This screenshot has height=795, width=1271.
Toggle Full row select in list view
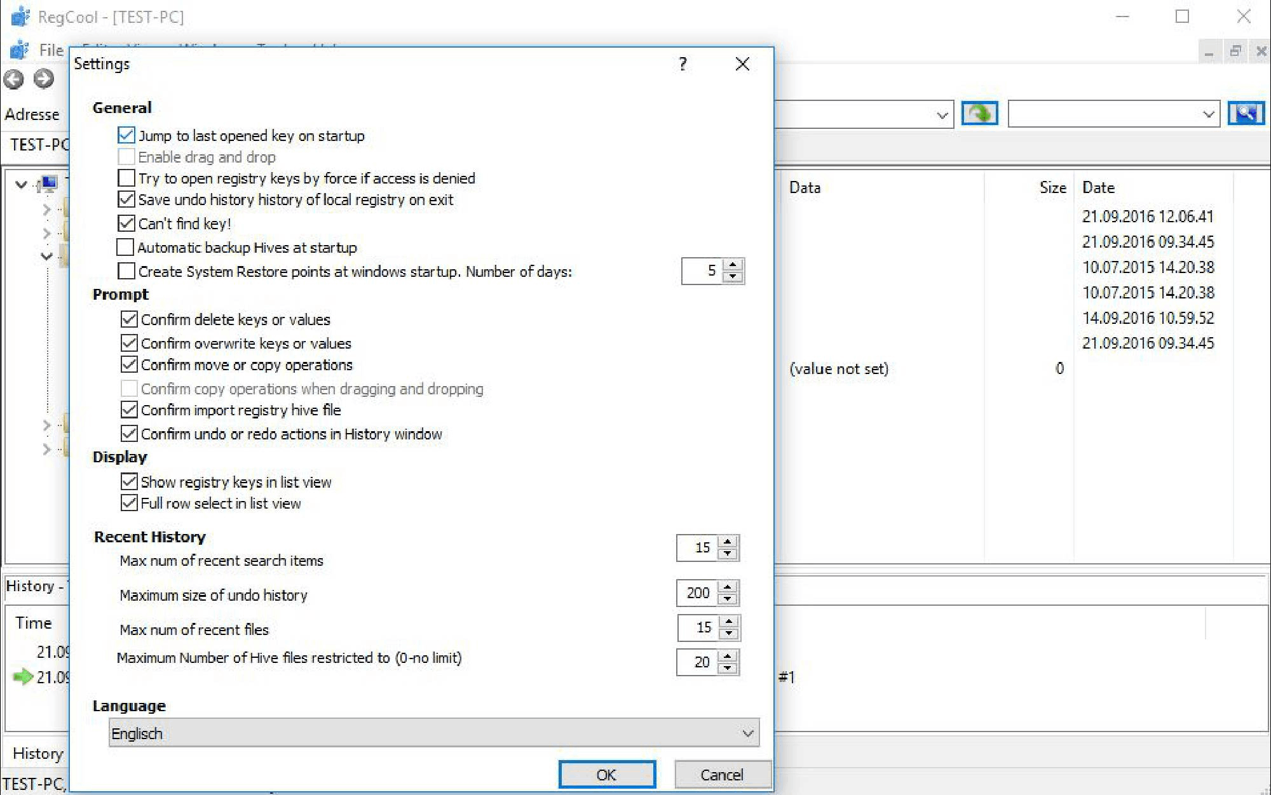point(129,503)
